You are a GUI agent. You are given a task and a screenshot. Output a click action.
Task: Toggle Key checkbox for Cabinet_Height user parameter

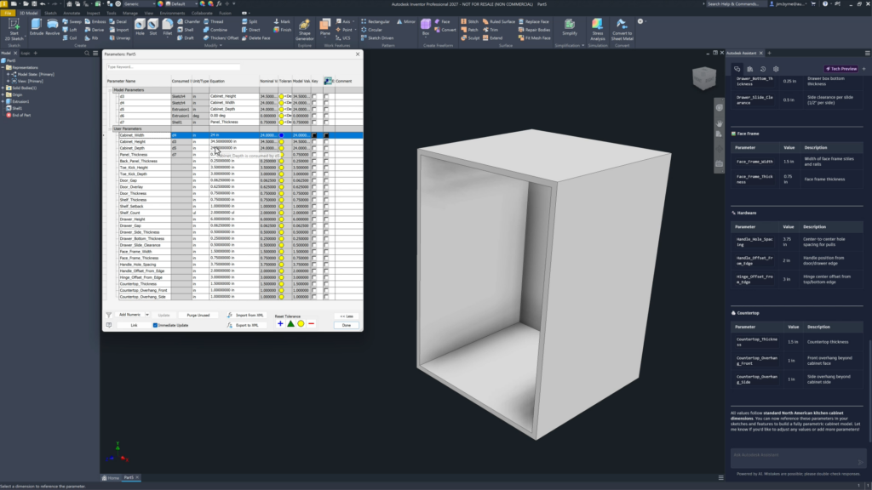pyautogui.click(x=314, y=142)
